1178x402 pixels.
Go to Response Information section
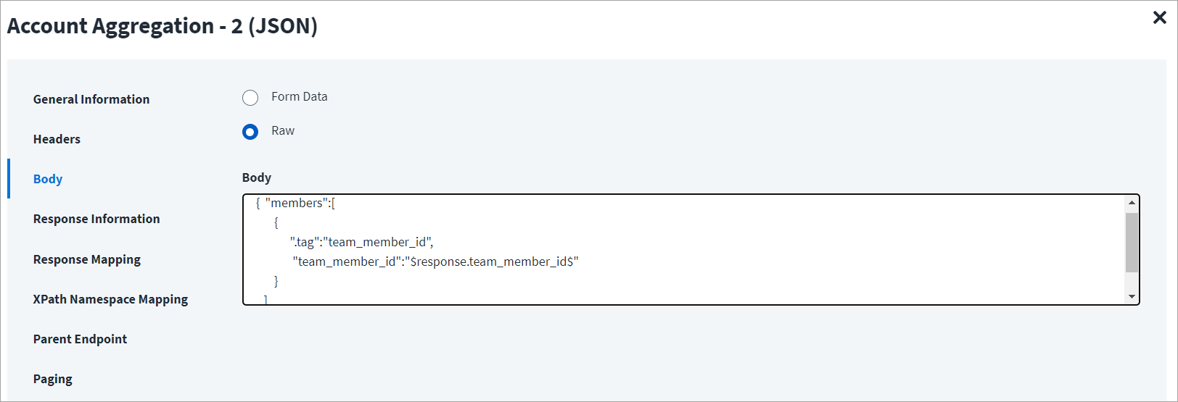pyautogui.click(x=96, y=219)
